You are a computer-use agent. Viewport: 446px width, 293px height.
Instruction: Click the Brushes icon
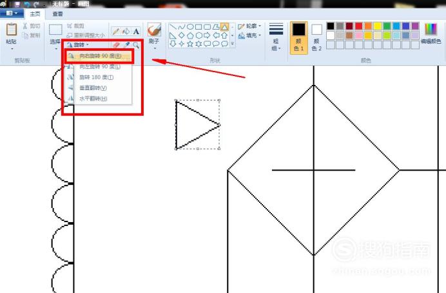pyautogui.click(x=154, y=30)
